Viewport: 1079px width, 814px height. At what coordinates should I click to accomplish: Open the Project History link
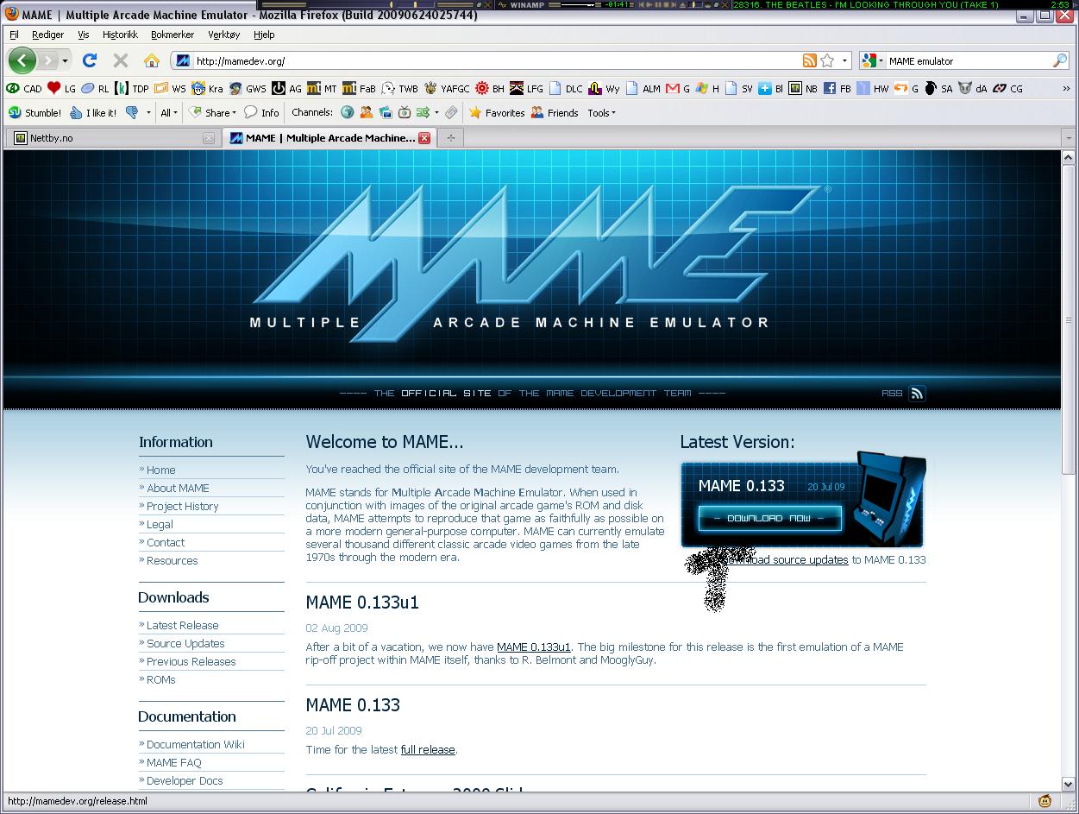(182, 506)
